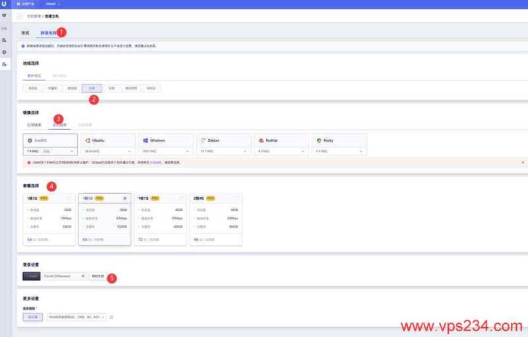Image resolution: width=528 pixels, height=337 pixels.
Task: Select the 72 yuan plan radio button
Action: (x=180, y=198)
